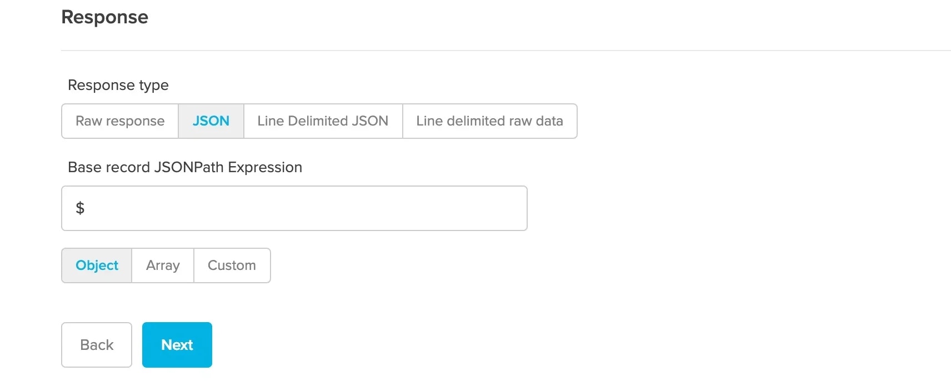
Task: Select Line delimited raw data option
Action: 489,121
